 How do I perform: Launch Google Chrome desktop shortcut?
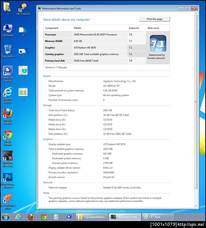pyautogui.click(x=8, y=138)
